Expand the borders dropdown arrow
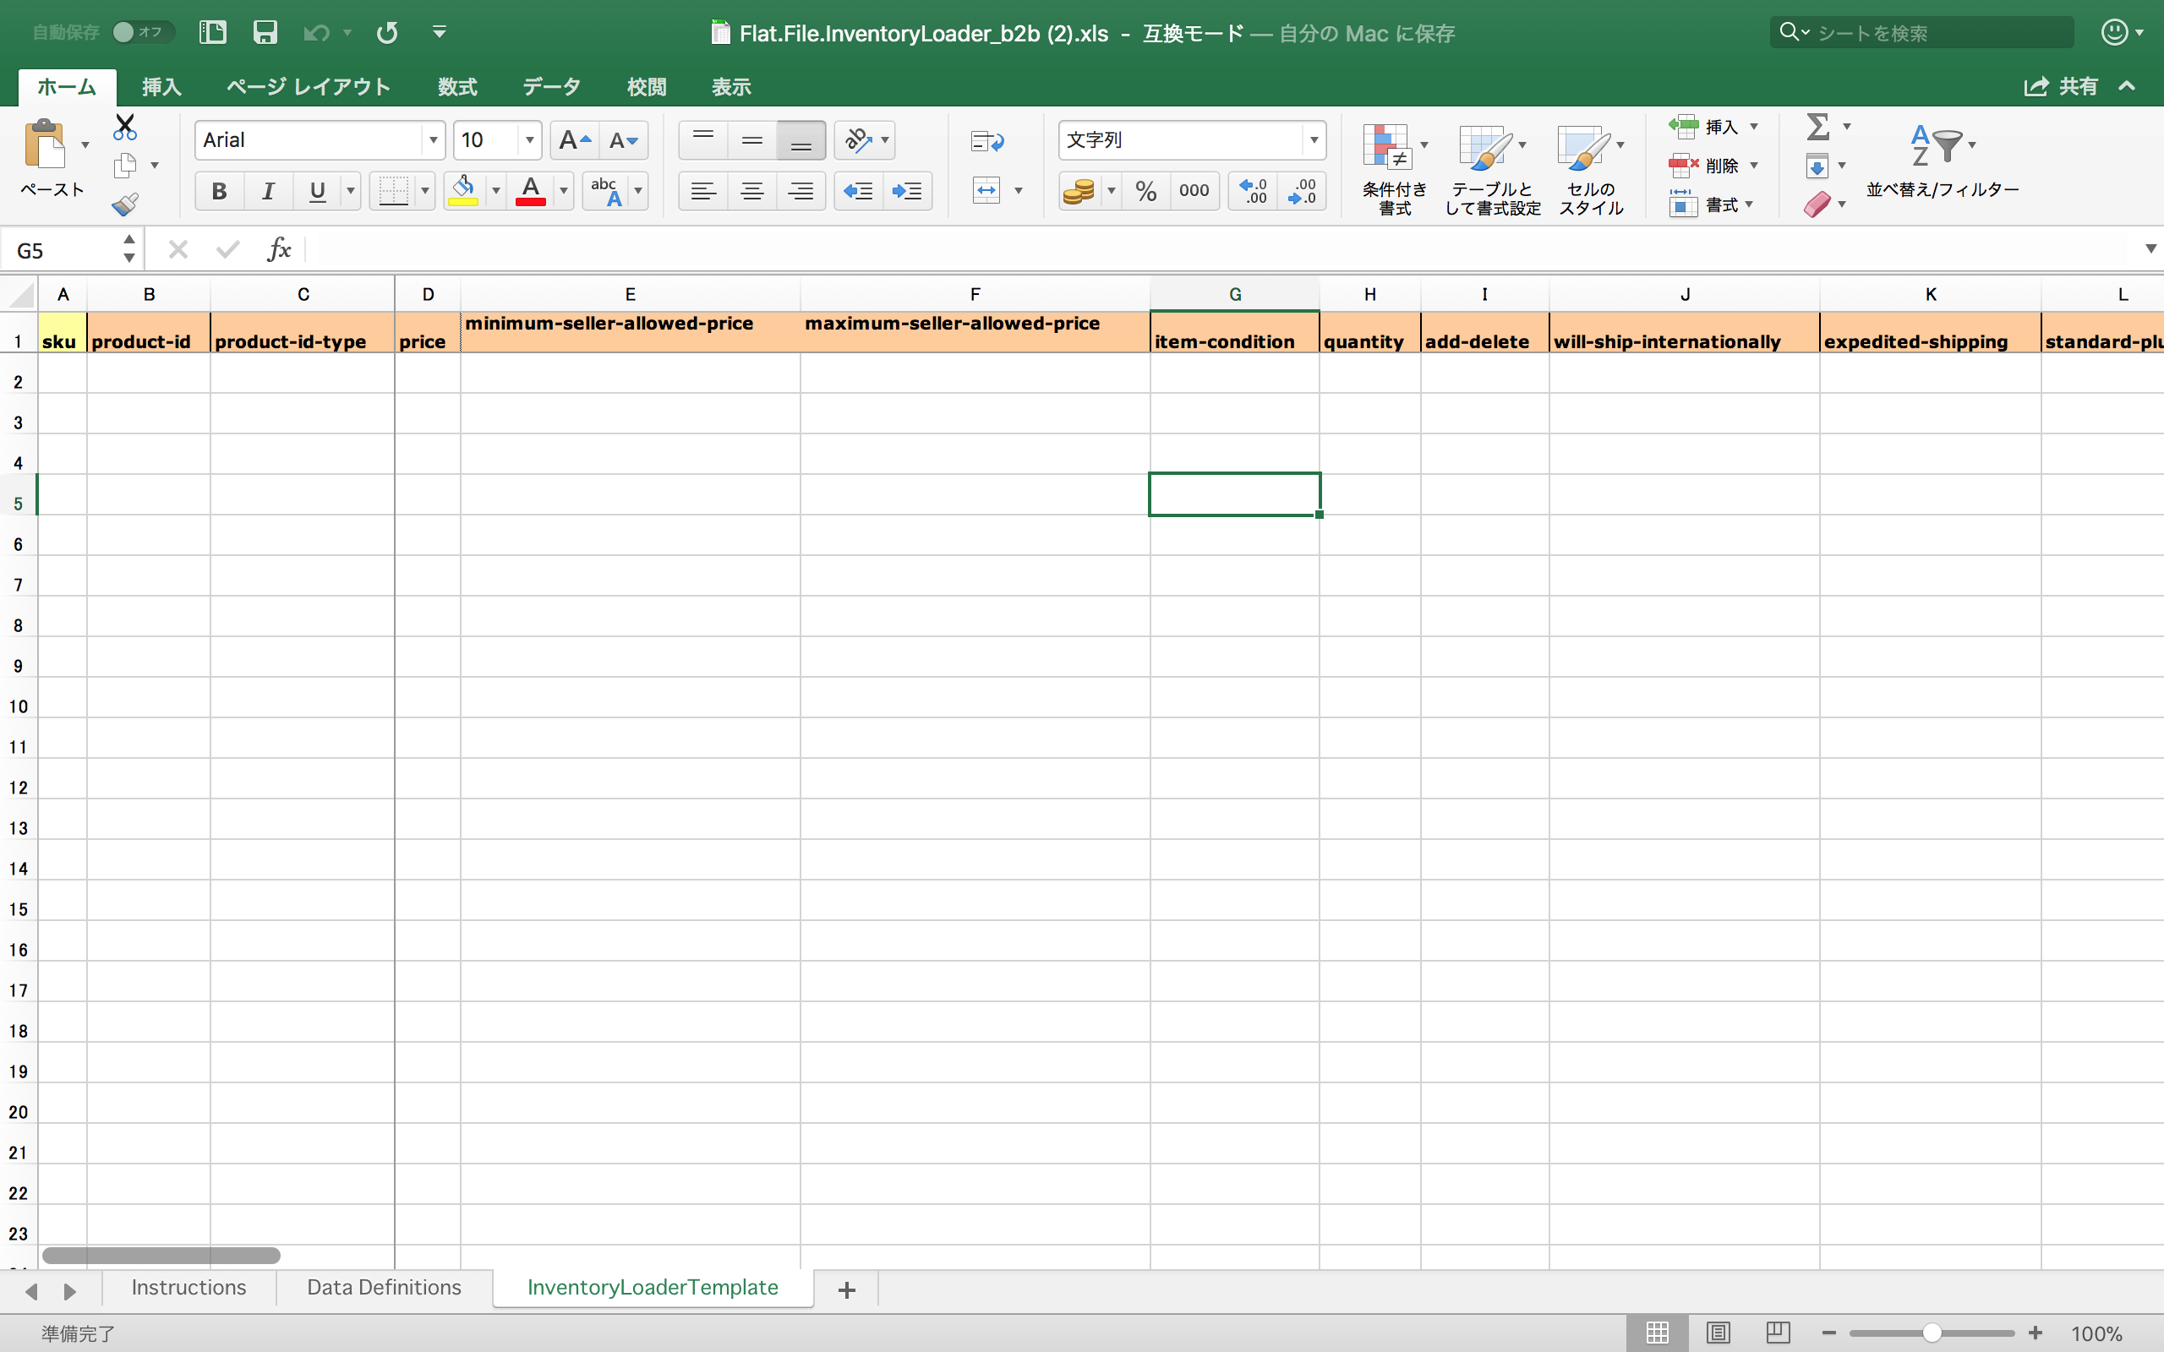This screenshot has height=1352, width=2164. tap(424, 190)
